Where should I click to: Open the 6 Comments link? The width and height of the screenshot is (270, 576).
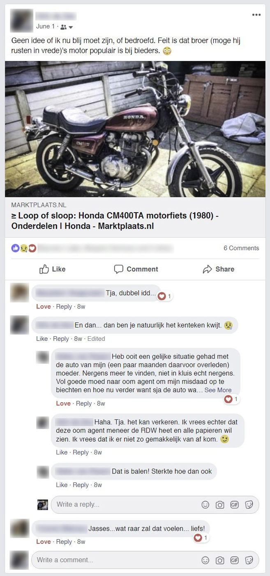point(241,248)
